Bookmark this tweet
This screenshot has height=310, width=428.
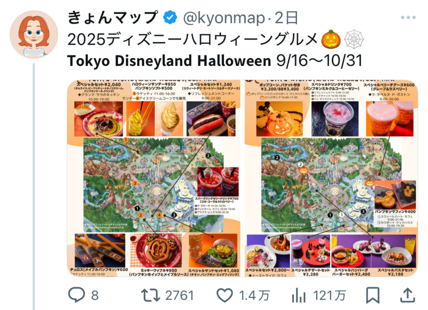372,295
